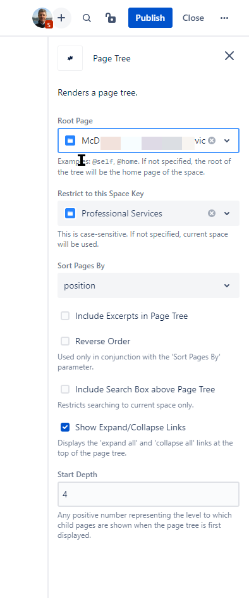249x598 pixels.
Task: Enable Include Search Box above Page Tree
Action: click(x=65, y=389)
